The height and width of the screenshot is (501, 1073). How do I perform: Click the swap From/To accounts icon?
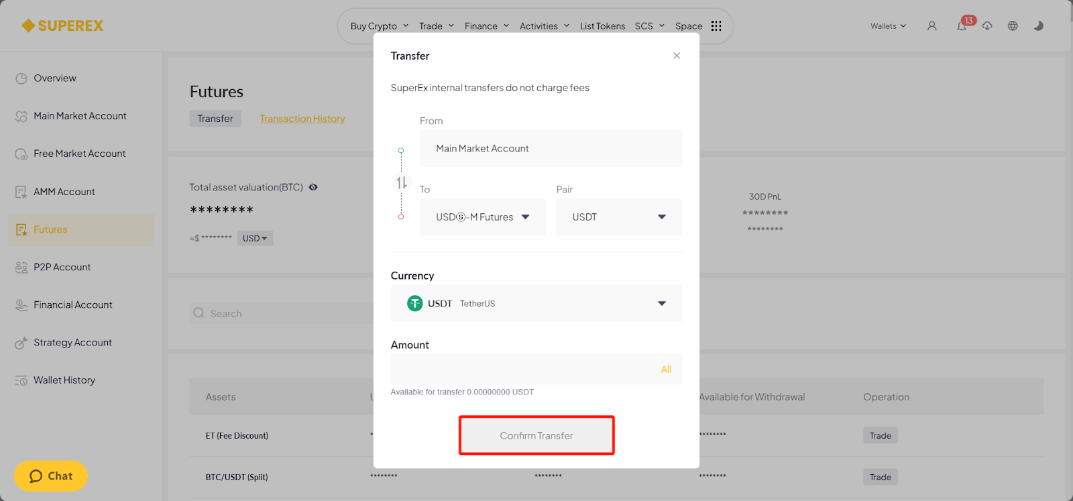point(401,182)
